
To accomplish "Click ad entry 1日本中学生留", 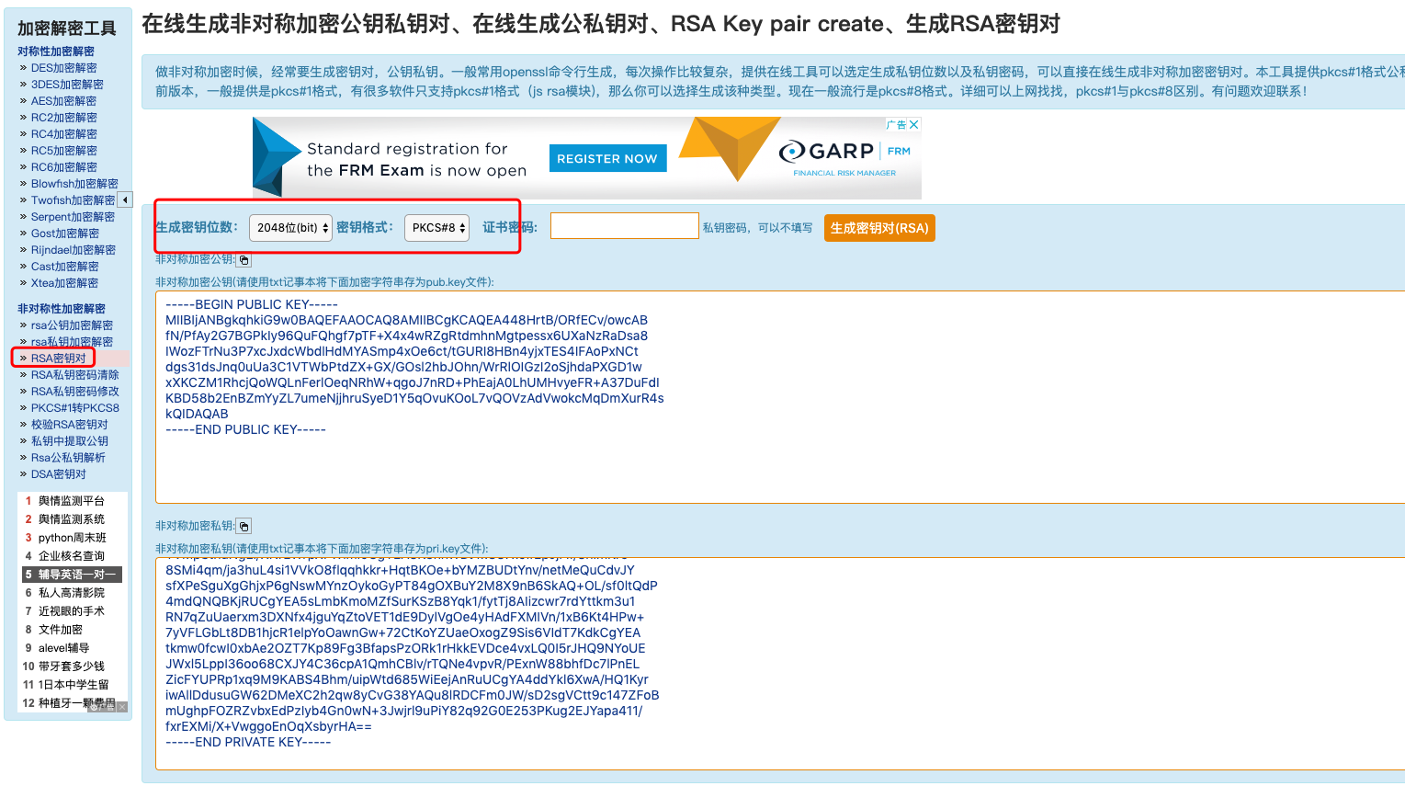I will pyautogui.click(x=72, y=685).
